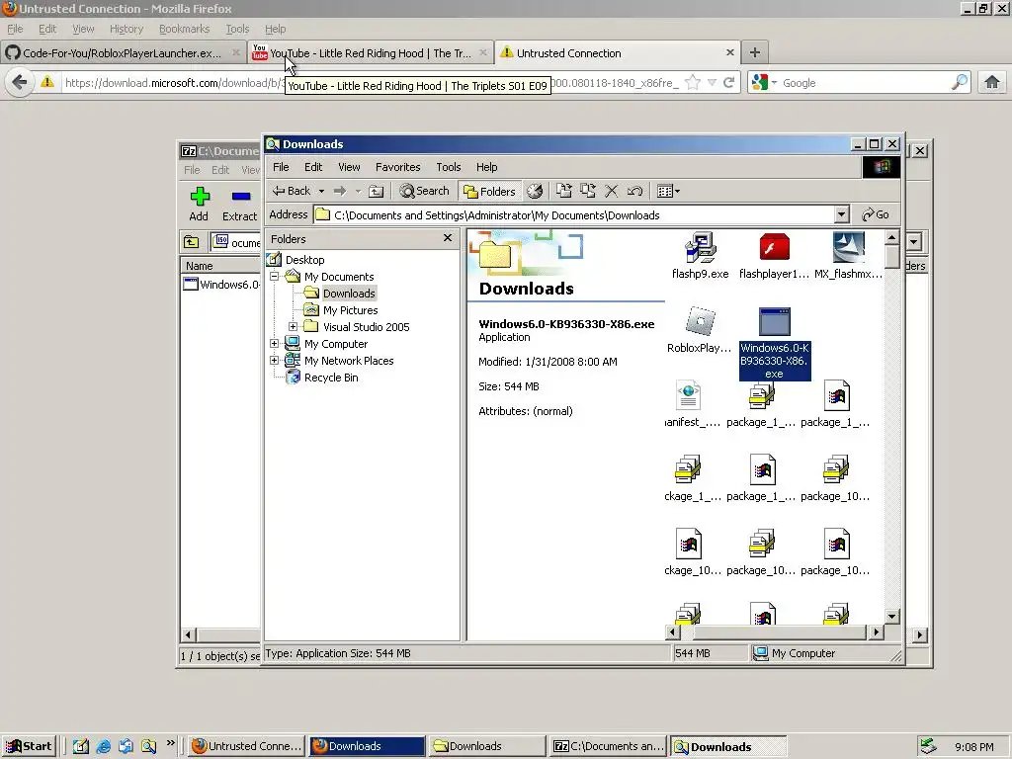The width and height of the screenshot is (1012, 759).
Task: Click Undo toolbar icon
Action: [x=634, y=191]
